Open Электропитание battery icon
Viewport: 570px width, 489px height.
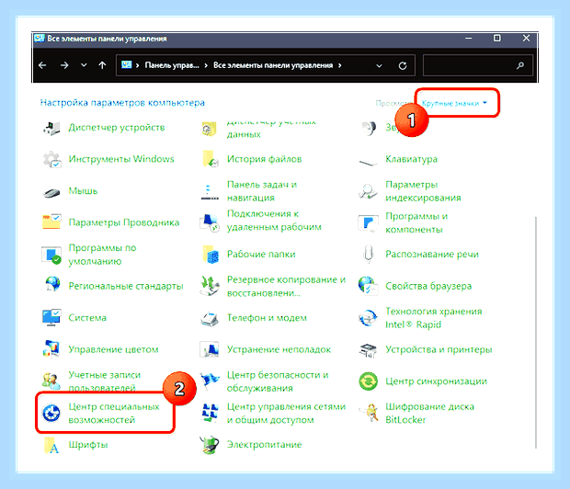point(210,445)
